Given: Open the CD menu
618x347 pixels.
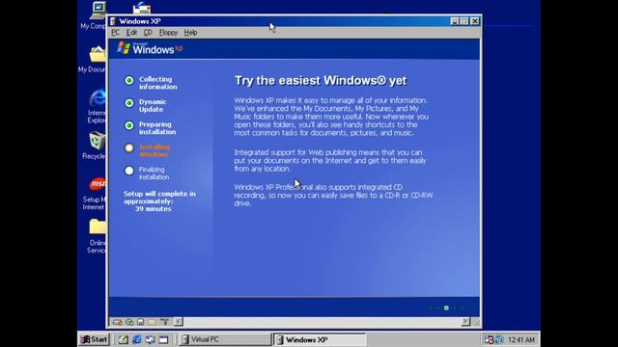Looking at the screenshot, I should (x=148, y=33).
